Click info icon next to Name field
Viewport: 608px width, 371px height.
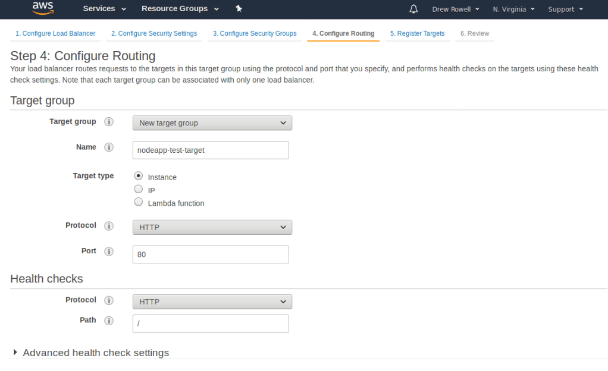[x=109, y=147]
